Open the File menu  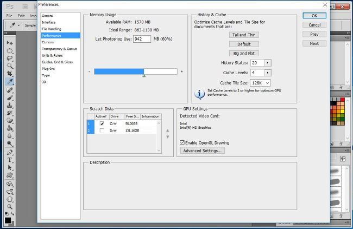click(9, 16)
